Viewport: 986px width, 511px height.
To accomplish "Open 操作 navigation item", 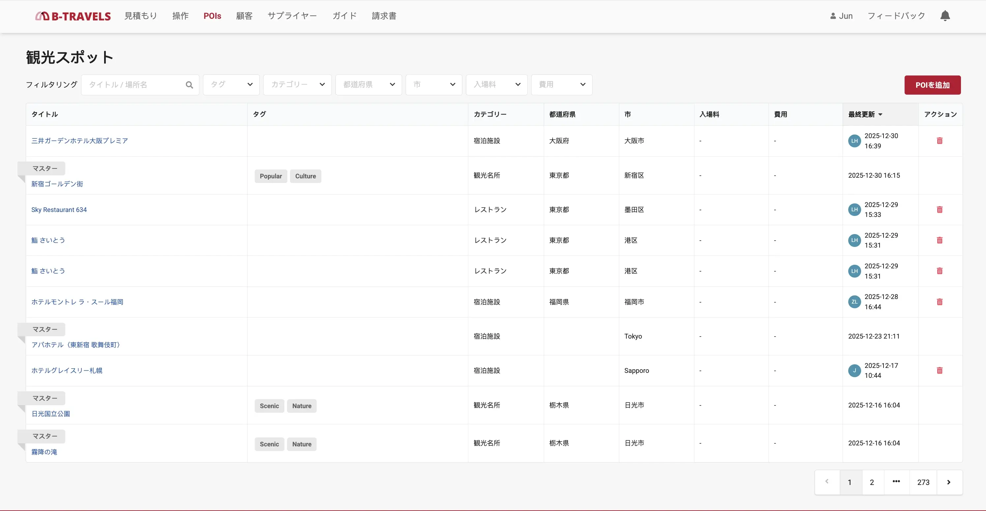I will click(180, 16).
